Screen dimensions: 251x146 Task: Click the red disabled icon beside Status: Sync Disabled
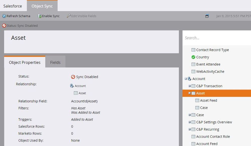[4, 25]
